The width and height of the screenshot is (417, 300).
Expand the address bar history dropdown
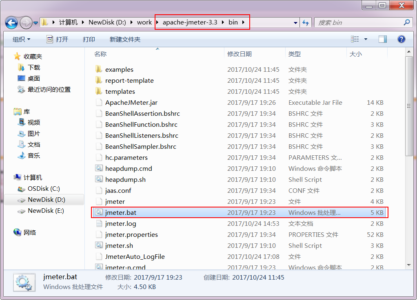(x=295, y=23)
